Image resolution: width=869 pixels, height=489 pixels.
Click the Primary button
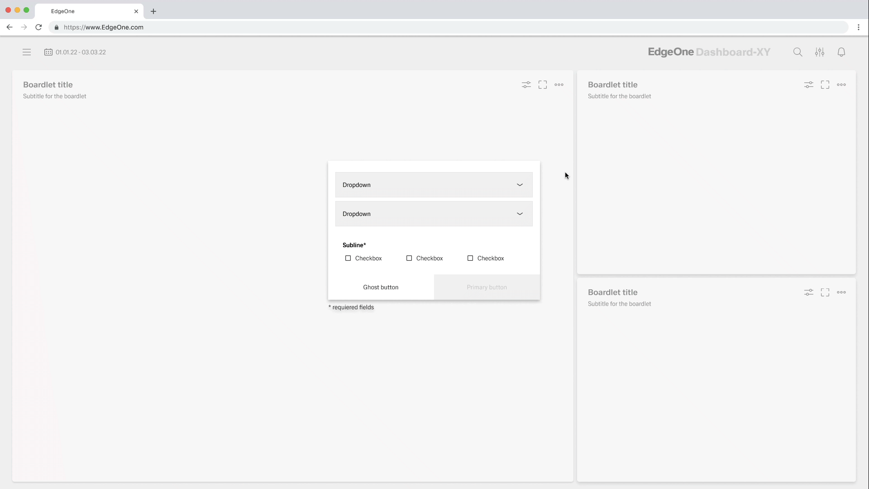coord(487,287)
